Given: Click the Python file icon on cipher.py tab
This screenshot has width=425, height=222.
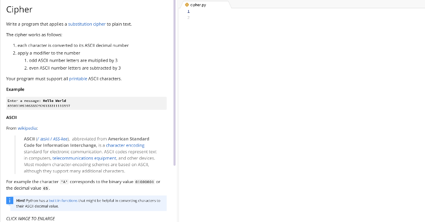Looking at the screenshot, I should (187, 5).
